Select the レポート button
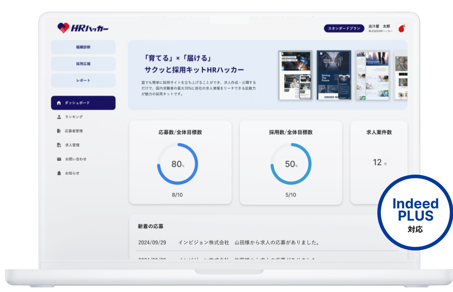This screenshot has height=292, width=453. pyautogui.click(x=83, y=80)
